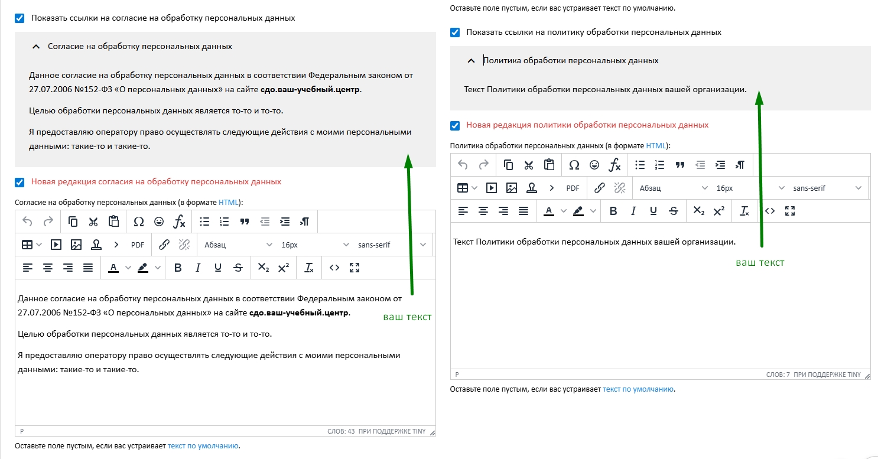Click Undo in the consent editor toolbar
Viewport: 878px width, 459px height.
27,222
